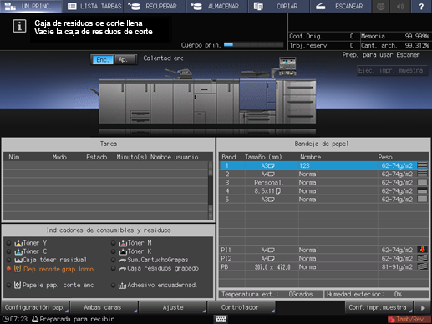Click the Tarea list scrollbar

click(x=211, y=190)
